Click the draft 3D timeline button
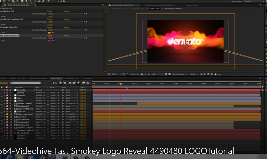 65,83
